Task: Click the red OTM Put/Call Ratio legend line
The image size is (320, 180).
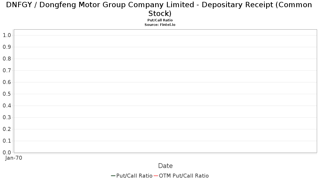Action: pos(156,176)
